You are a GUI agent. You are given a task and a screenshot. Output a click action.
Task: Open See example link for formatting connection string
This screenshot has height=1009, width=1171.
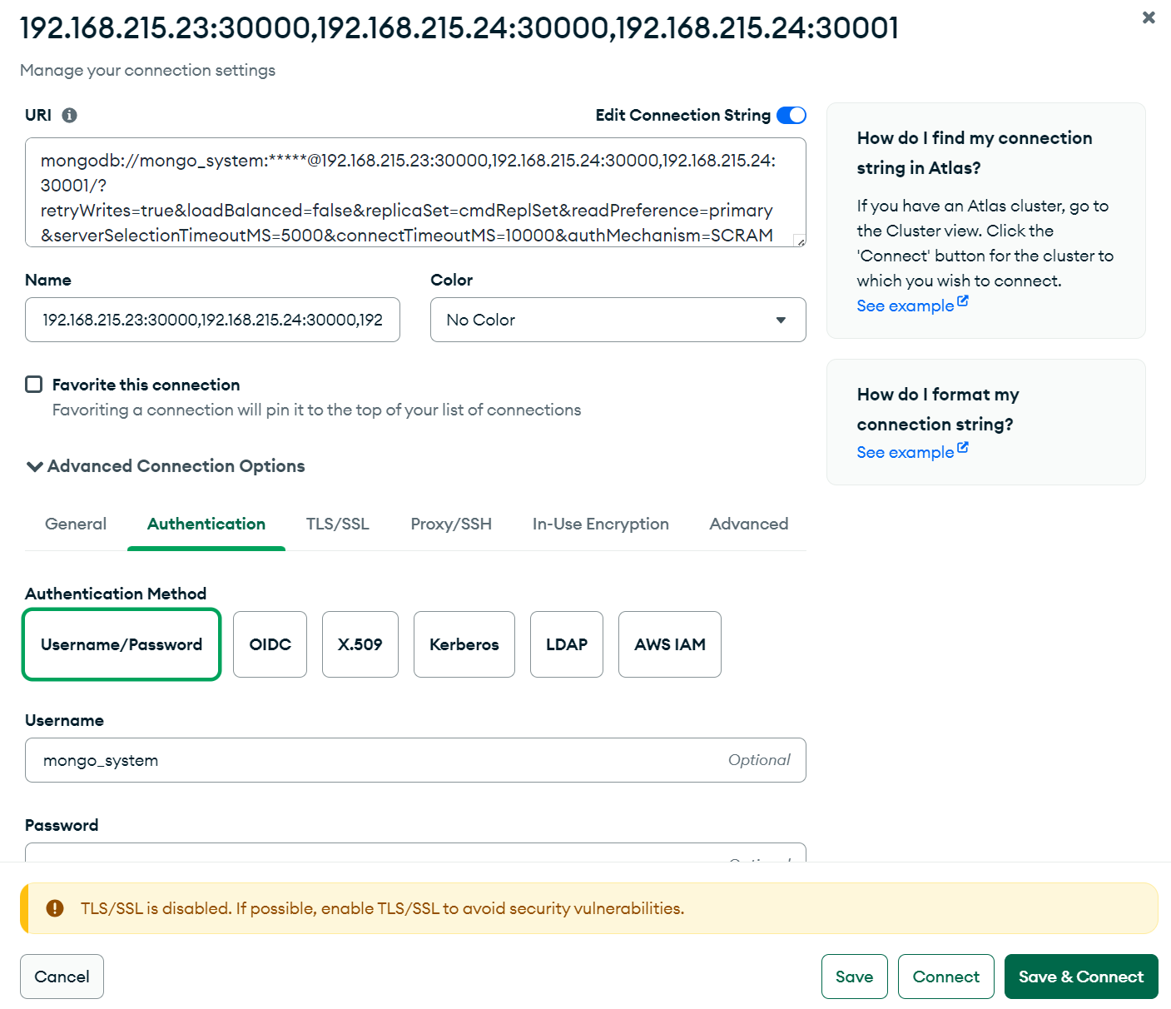[x=912, y=452]
